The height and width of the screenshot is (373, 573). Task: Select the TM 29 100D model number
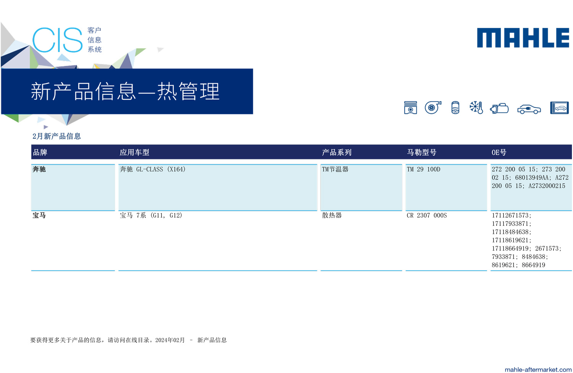click(x=424, y=169)
